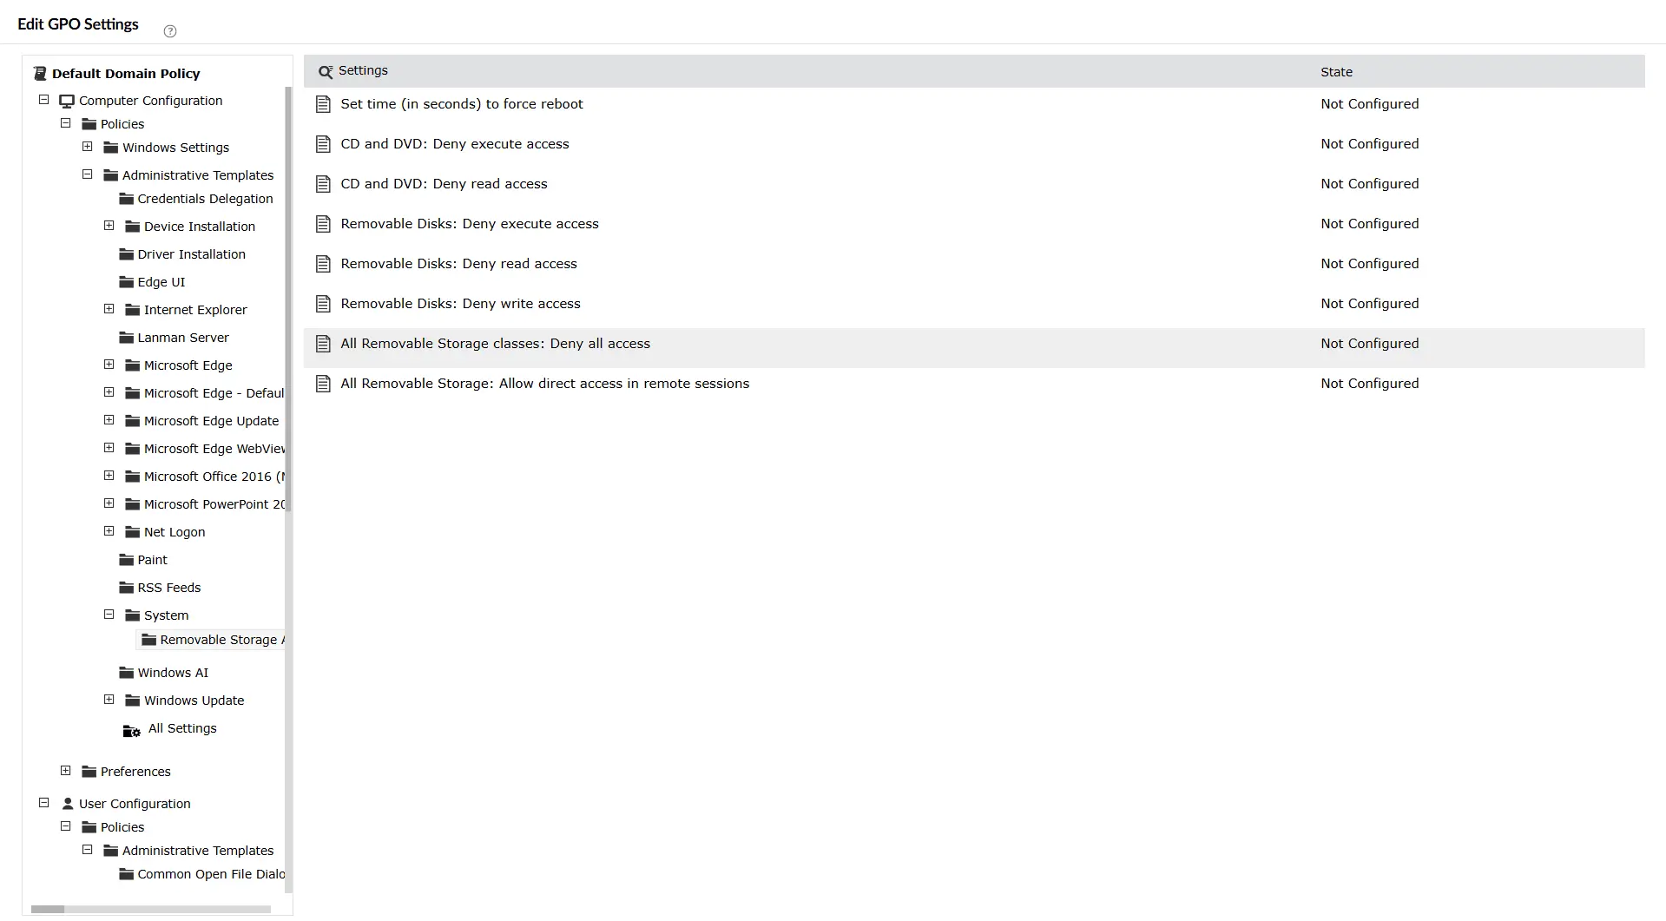Select All Removable Storage classes: Deny all access
Image resolution: width=1666 pixels, height=921 pixels.
tap(496, 343)
